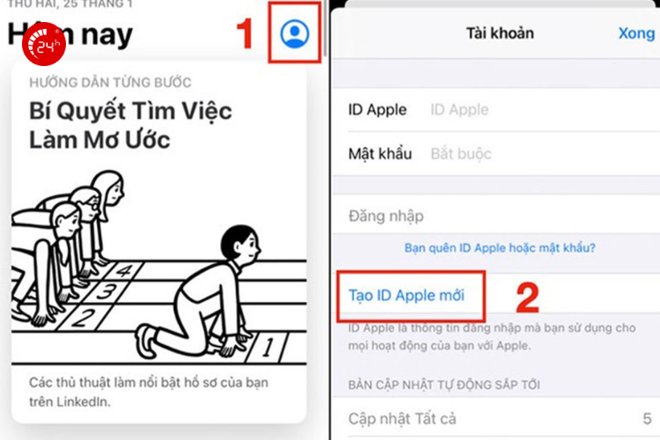Screen dimensions: 660x440
Task: Open Bạn quên ID Apple hoặc mật khẩu link
Action: point(500,247)
